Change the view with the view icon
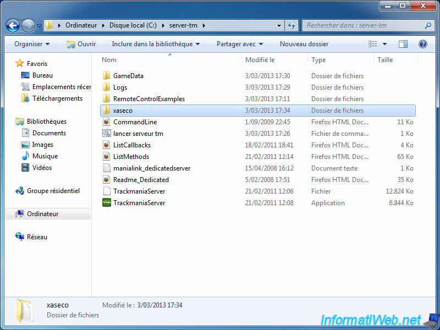Image resolution: width=440 pixels, height=330 pixels. (x=373, y=44)
